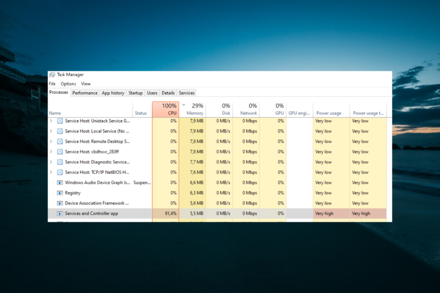Viewport: 440px width, 293px height.
Task: Switch to the App history tab
Action: [x=113, y=93]
